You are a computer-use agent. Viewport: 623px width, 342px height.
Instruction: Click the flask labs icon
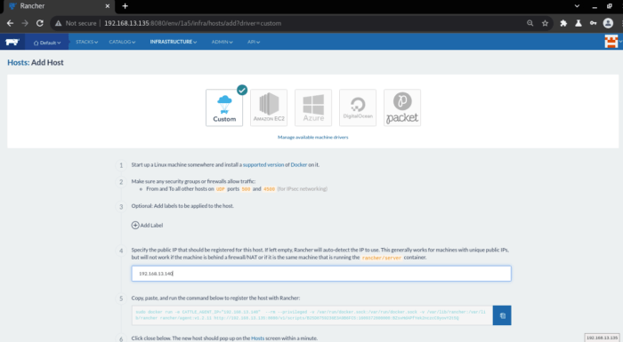click(578, 23)
